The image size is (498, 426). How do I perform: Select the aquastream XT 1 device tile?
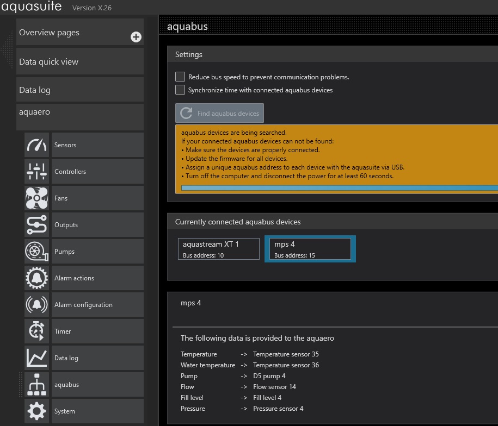(219, 249)
